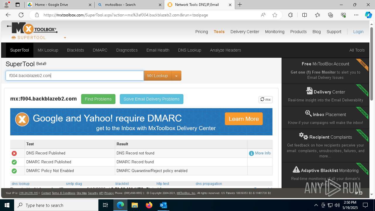Expand the SuperTool header dropdown arrow
This screenshot has height=211, width=375.
pos(65,38)
